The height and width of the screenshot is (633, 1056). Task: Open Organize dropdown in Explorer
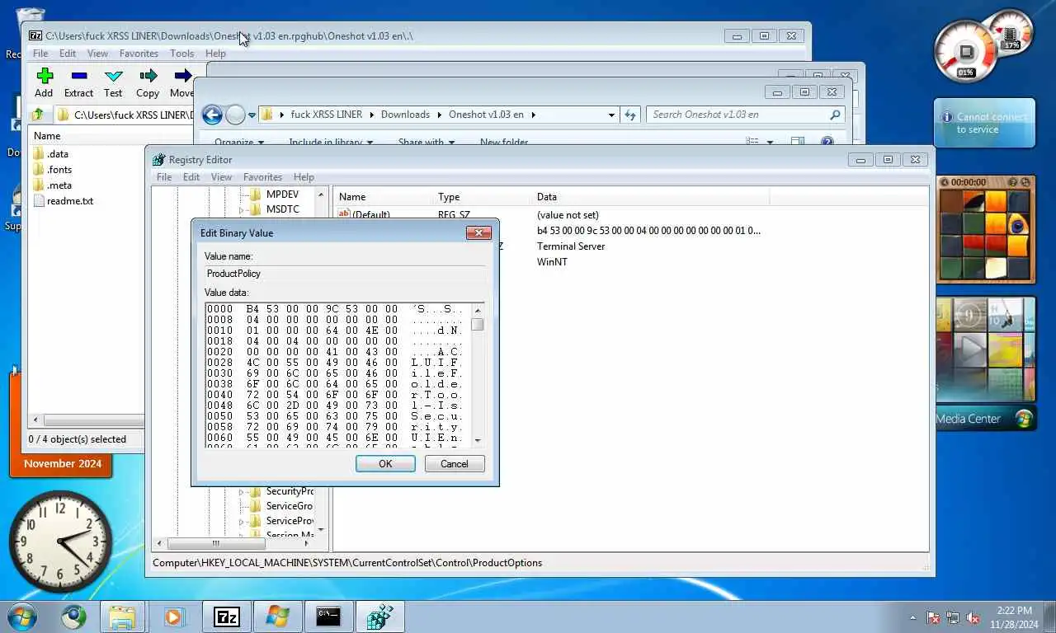[239, 143]
